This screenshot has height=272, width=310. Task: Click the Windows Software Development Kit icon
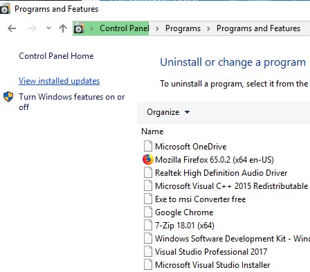tap(148, 238)
